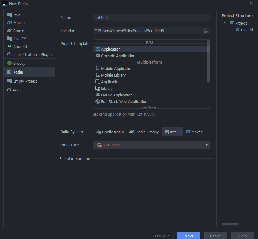This screenshot has height=239, width=258.
Task: Select the Kotlin logo icon
Action: pyautogui.click(x=9, y=72)
